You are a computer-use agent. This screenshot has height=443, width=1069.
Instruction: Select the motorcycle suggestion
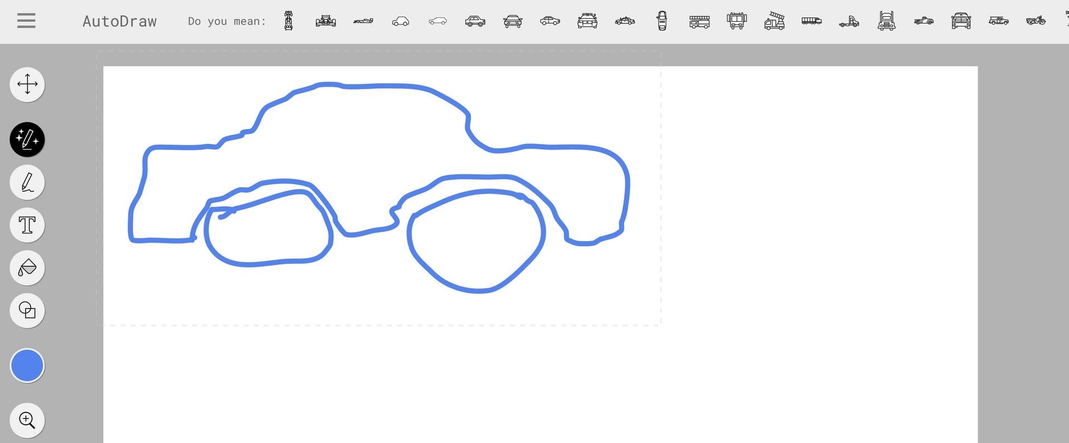click(x=1036, y=21)
